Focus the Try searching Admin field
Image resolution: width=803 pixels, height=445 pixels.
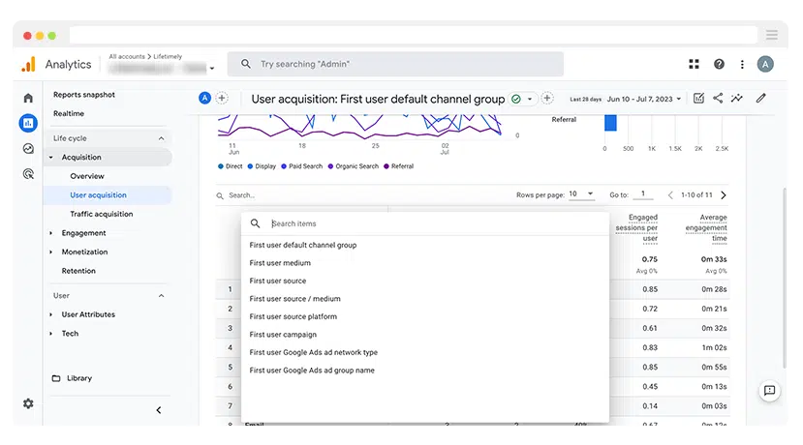click(x=395, y=64)
